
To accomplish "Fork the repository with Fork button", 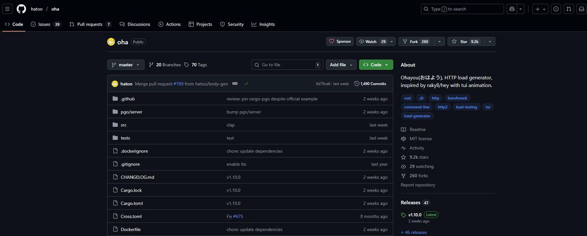I will (416, 41).
